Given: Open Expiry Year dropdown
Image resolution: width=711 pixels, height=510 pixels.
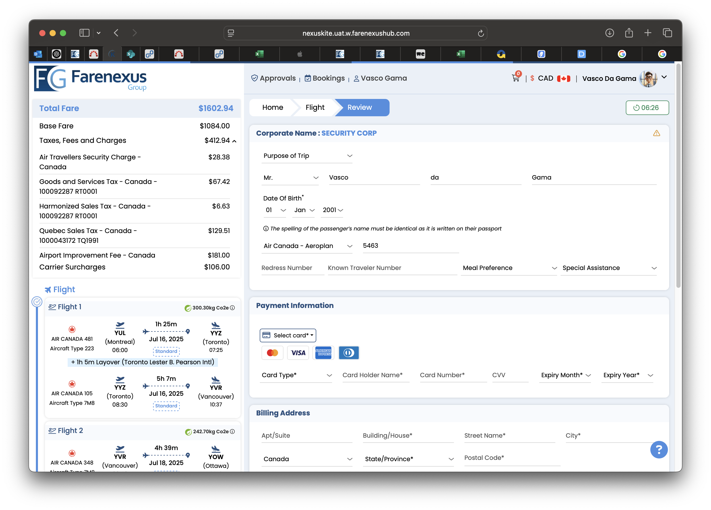Looking at the screenshot, I should (627, 375).
